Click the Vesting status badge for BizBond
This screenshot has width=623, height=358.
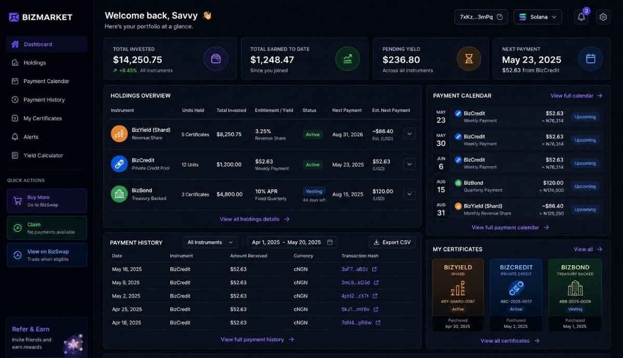[314, 191]
